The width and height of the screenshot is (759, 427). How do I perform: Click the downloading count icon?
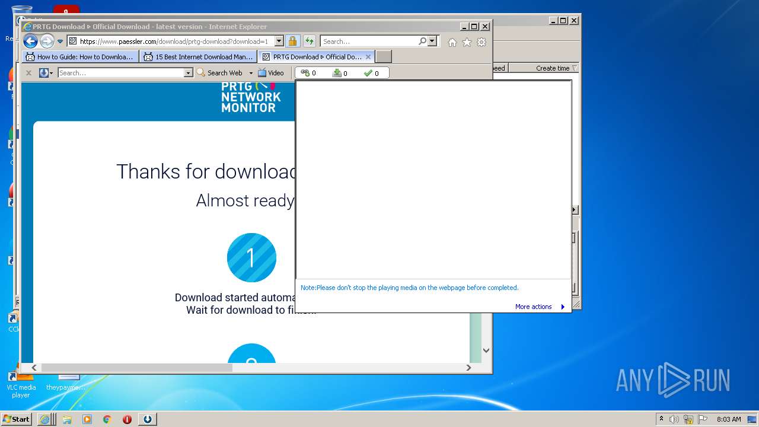(x=337, y=73)
